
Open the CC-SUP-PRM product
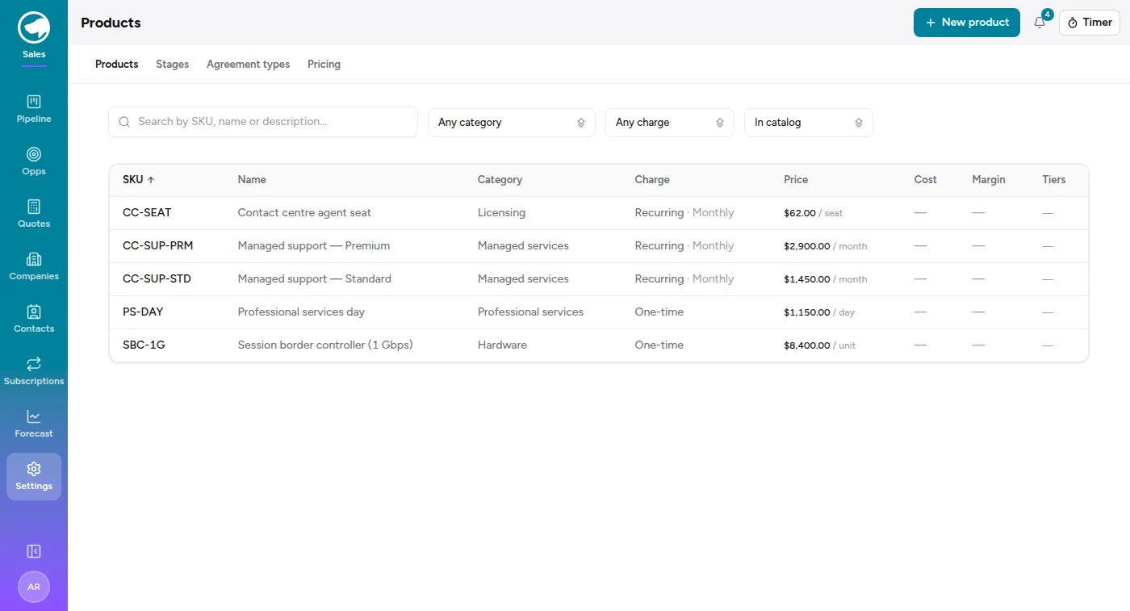pyautogui.click(x=599, y=246)
